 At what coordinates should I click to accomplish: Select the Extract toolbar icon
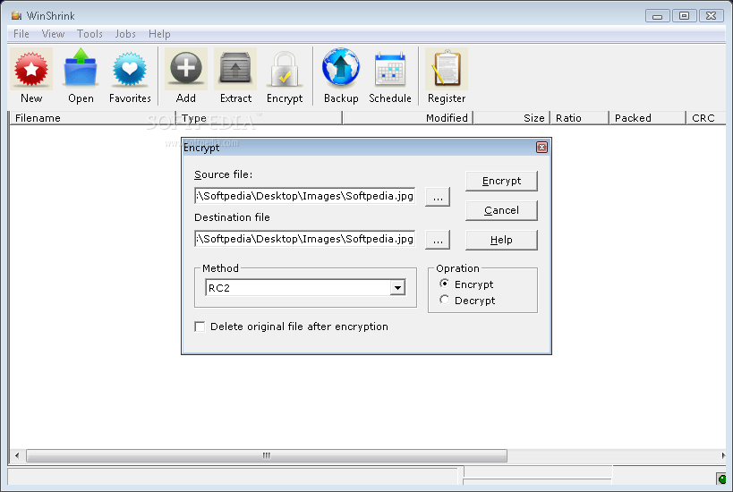[235, 69]
